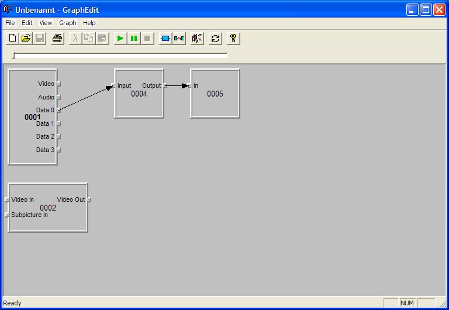Screen dimensions: 449x310
Task: Pause the graph with green bars
Action: click(x=134, y=38)
